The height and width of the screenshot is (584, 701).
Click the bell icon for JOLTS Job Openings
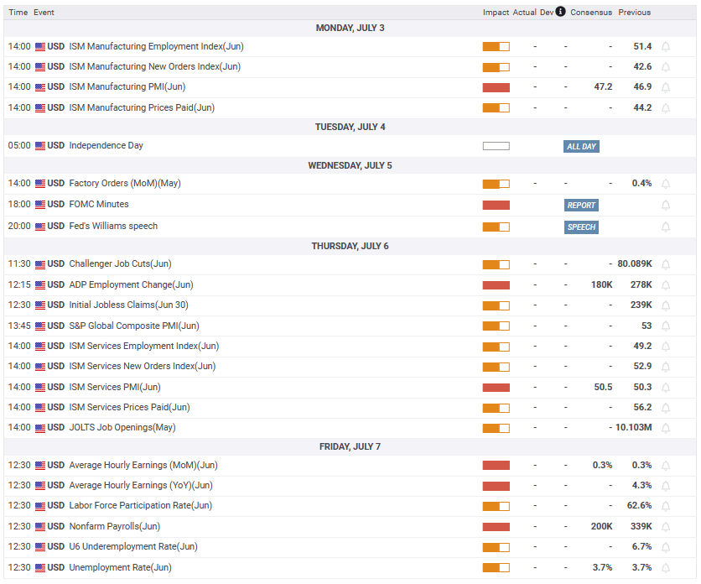666,428
